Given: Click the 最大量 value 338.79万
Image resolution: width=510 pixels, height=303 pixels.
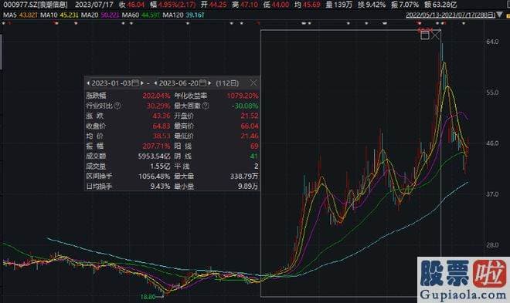Looking at the screenshot, I should point(244,176).
